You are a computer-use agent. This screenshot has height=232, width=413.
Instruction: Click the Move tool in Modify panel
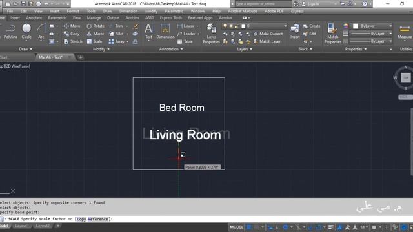coord(72,26)
